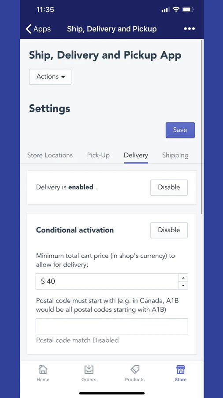The image size is (223, 398).
Task: Disable delivery using its Disable button
Action: pyautogui.click(x=169, y=188)
